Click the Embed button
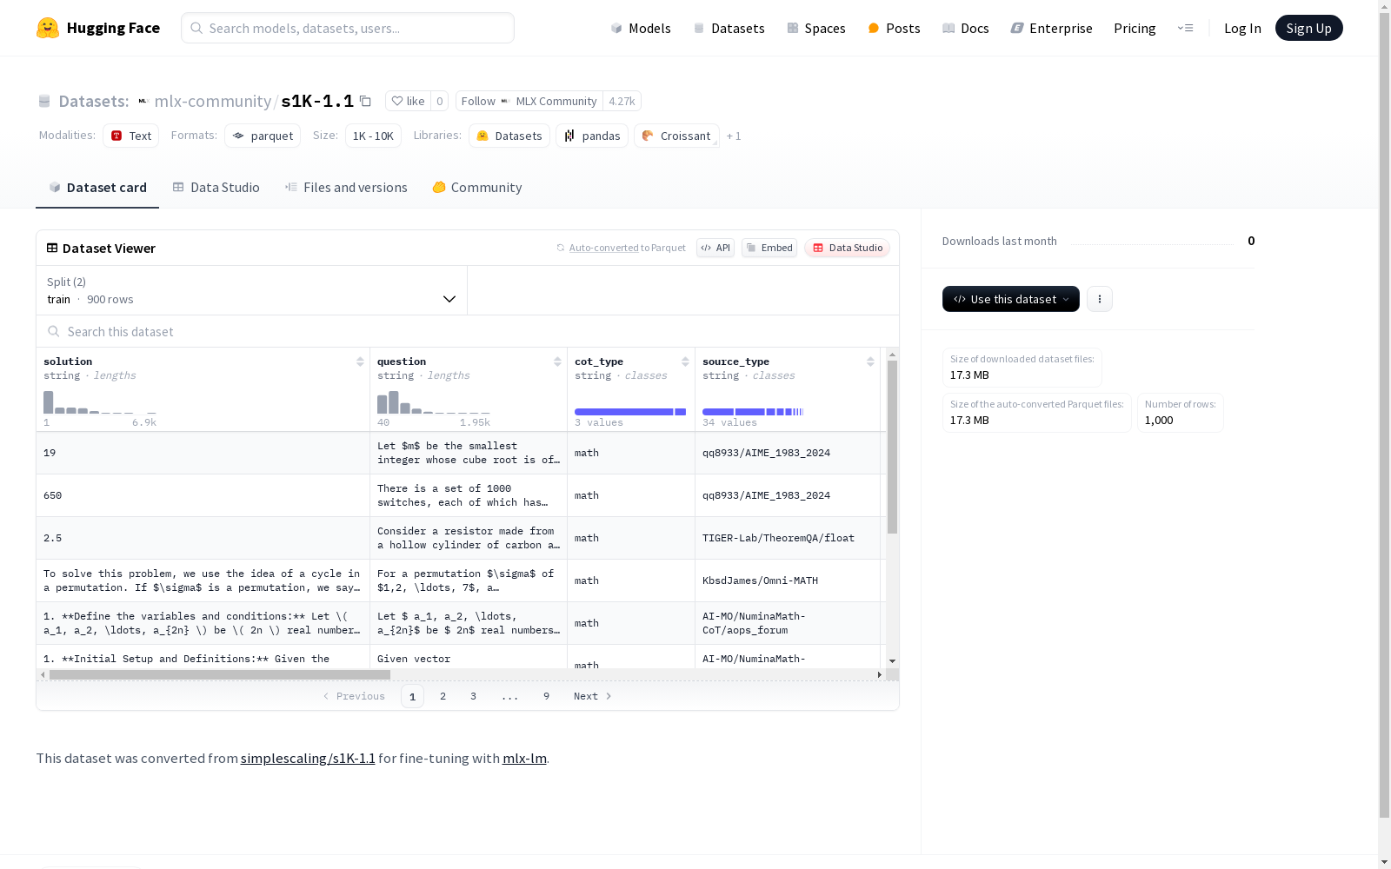 coord(769,248)
